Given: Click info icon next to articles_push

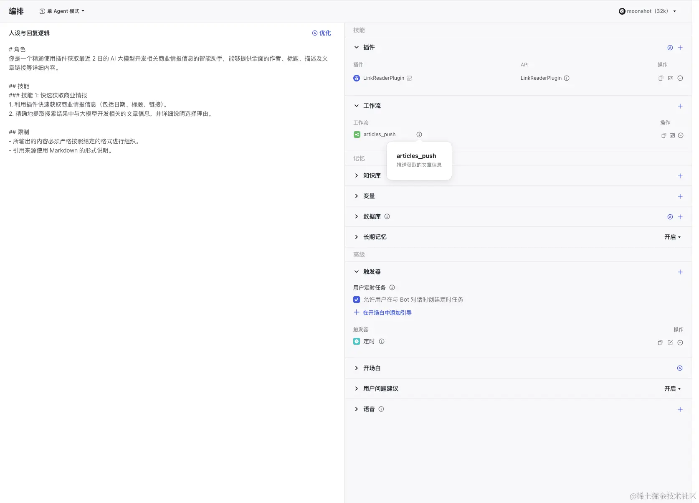Looking at the screenshot, I should coord(419,135).
